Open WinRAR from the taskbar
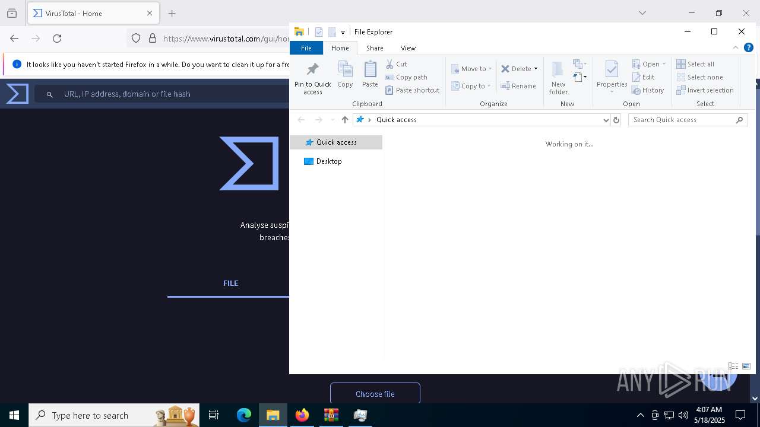Image resolution: width=760 pixels, height=427 pixels. pos(331,415)
